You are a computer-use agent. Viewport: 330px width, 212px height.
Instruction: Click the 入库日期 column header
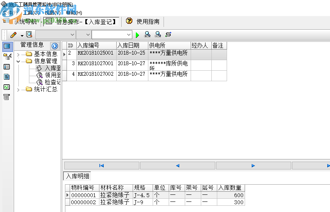[x=132, y=46]
